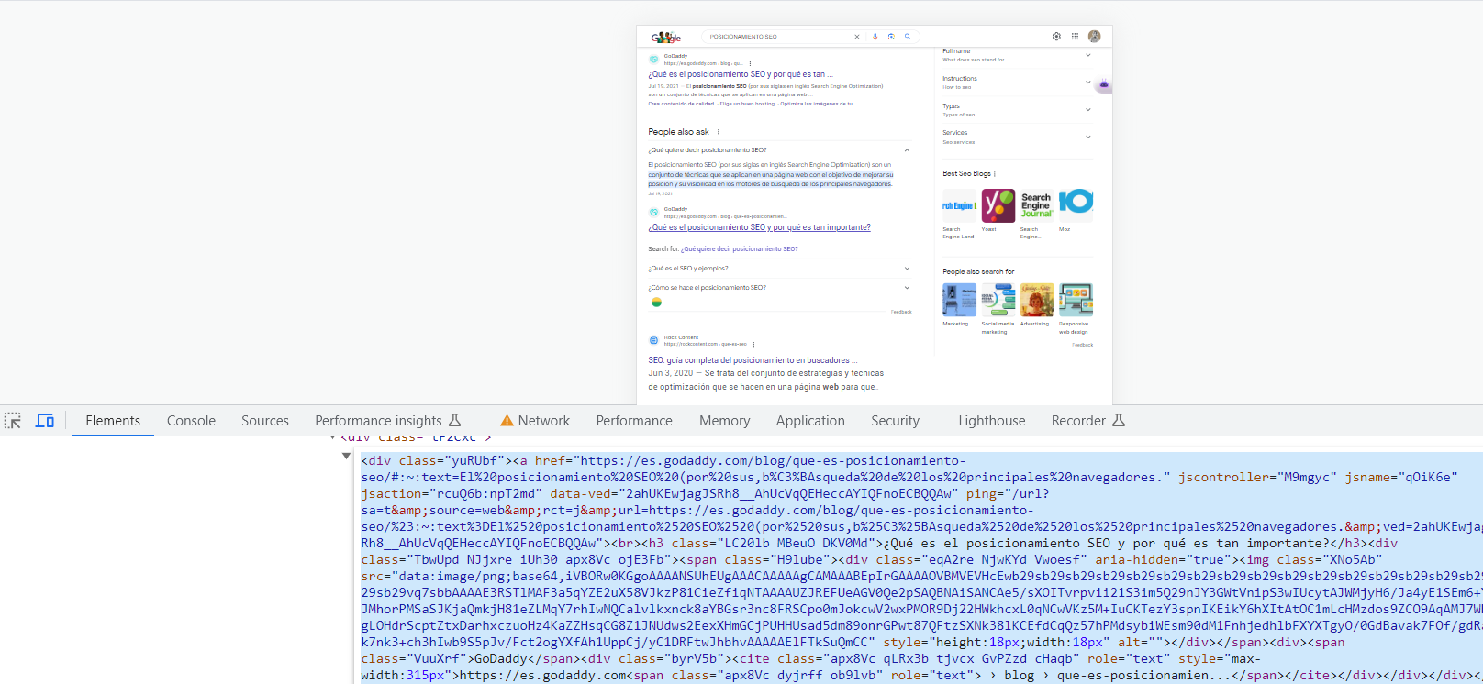Viewport: 1483px width, 684px height.
Task: Open three-dot menu beside People also ask
Action: 718,132
